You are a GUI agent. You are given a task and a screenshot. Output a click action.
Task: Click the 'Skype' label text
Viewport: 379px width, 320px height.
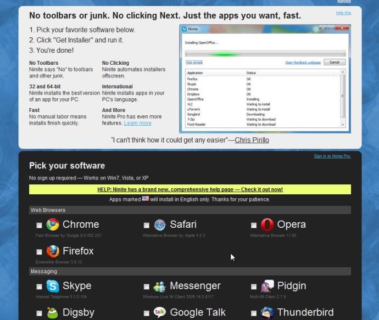[77, 286]
